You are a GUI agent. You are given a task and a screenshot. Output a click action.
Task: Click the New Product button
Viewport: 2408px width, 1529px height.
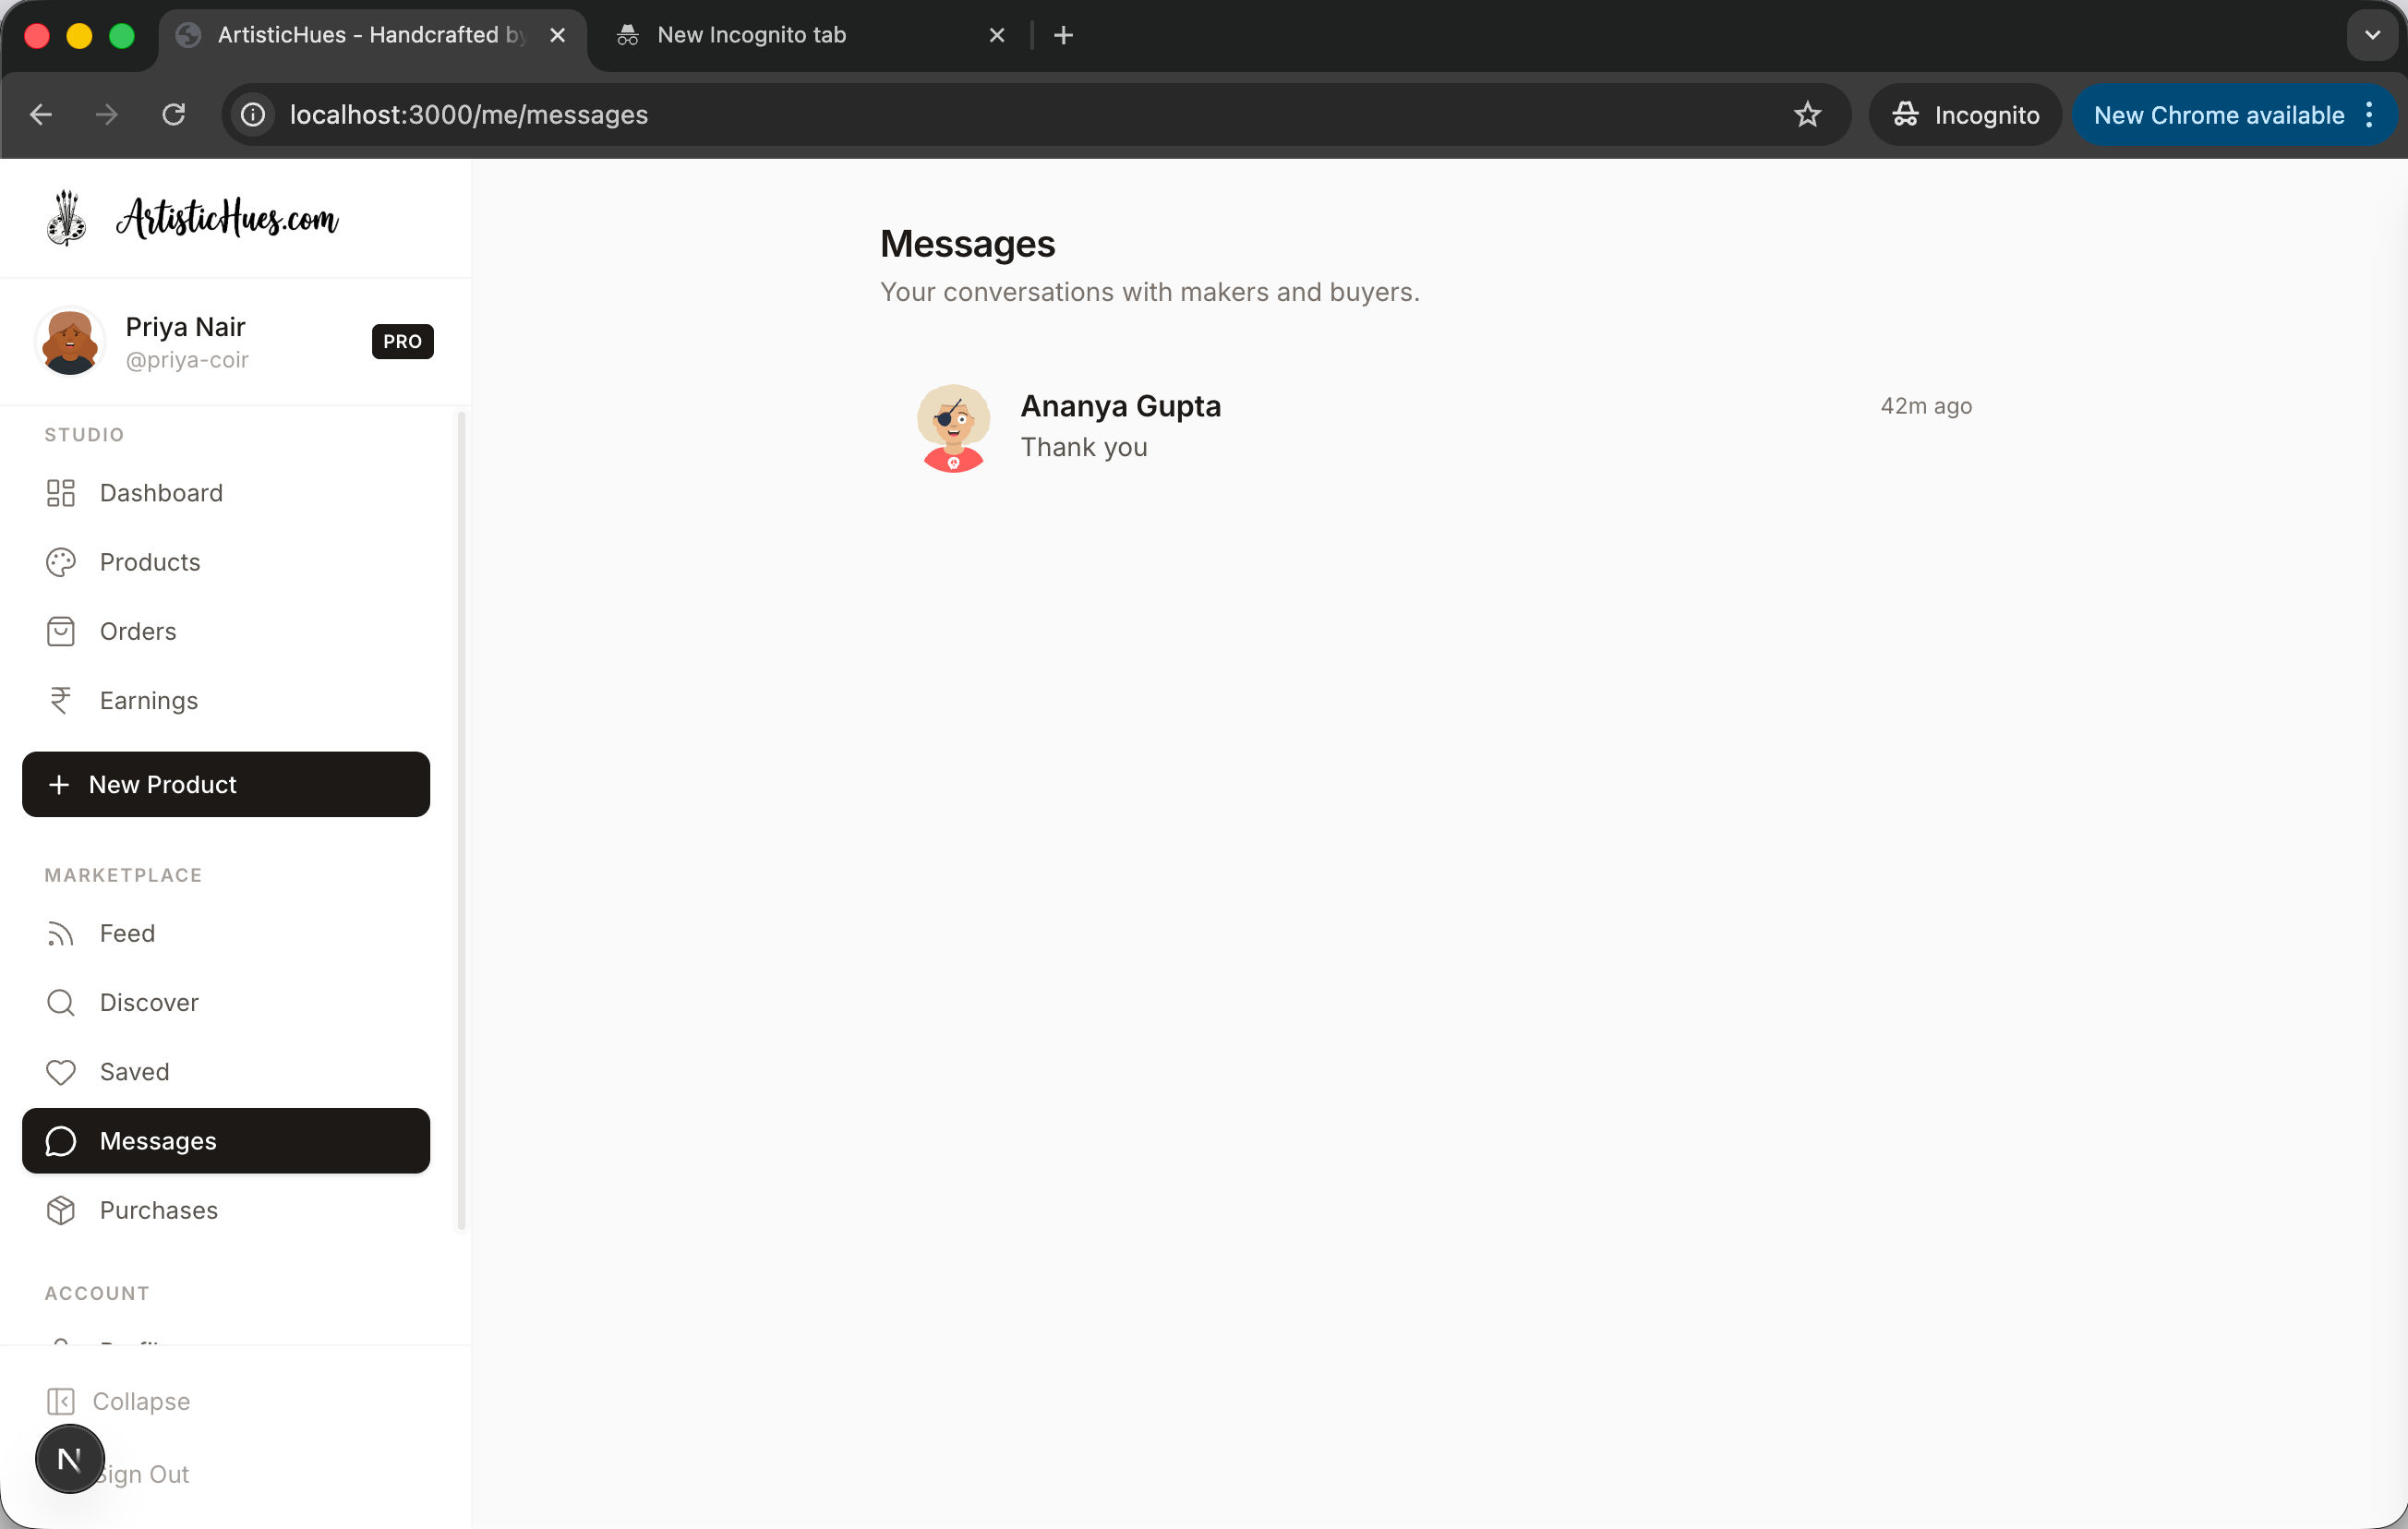point(226,784)
